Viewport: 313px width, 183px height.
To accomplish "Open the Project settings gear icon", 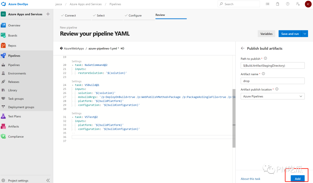I will click(3, 180).
